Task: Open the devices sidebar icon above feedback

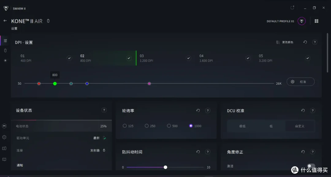Action: pos(4,148)
